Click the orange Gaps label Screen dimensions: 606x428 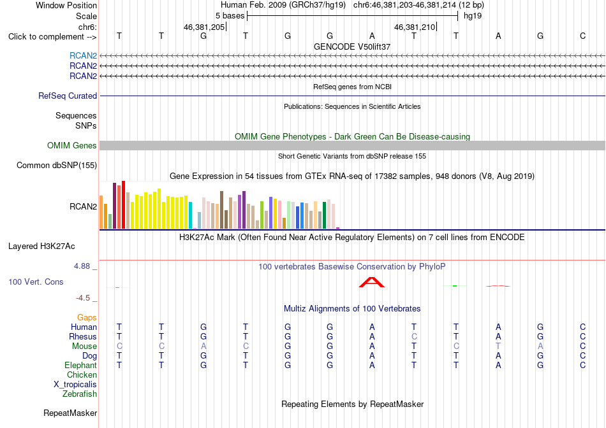point(87,317)
